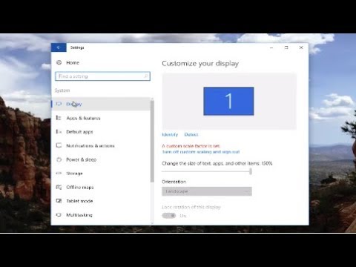Screen dimensions: 356x267
Task: Click the text size scaling slider handle
Action: coord(251,171)
